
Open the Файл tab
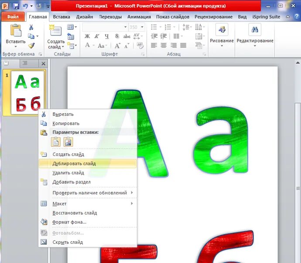pos(13,17)
